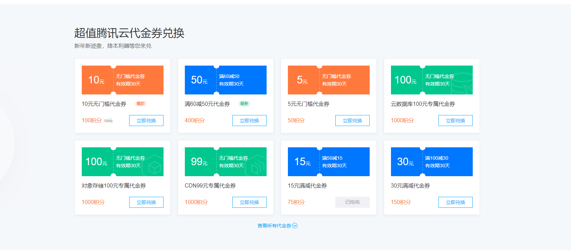Click 立即兑换 for 5元无门槛代金券

pos(352,121)
